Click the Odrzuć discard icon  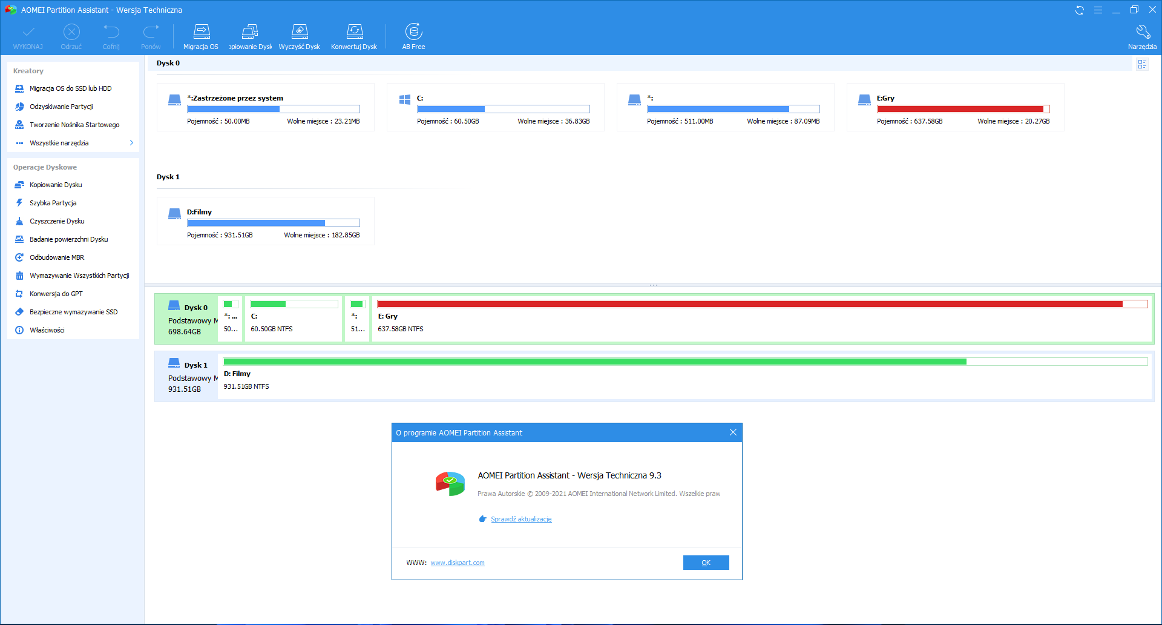pyautogui.click(x=71, y=31)
